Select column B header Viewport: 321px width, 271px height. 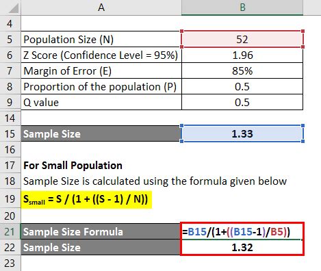(x=242, y=8)
